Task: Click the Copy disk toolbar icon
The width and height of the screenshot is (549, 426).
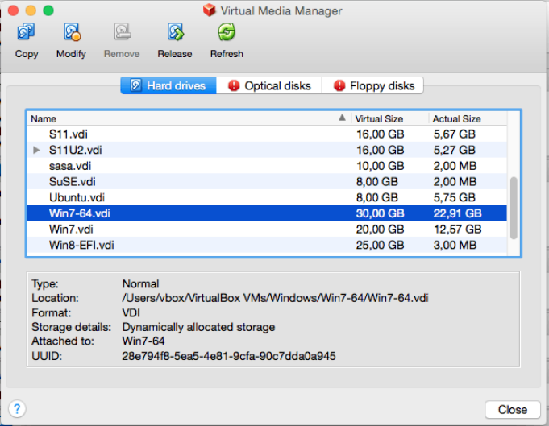Action: pyautogui.click(x=27, y=34)
